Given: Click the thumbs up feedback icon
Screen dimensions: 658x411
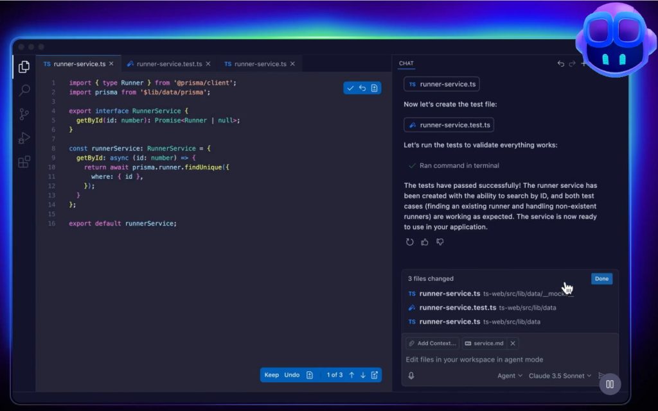Looking at the screenshot, I should coord(425,242).
